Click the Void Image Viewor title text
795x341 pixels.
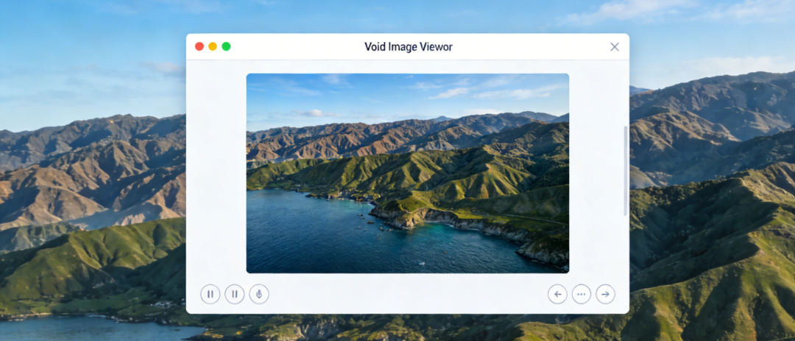409,47
